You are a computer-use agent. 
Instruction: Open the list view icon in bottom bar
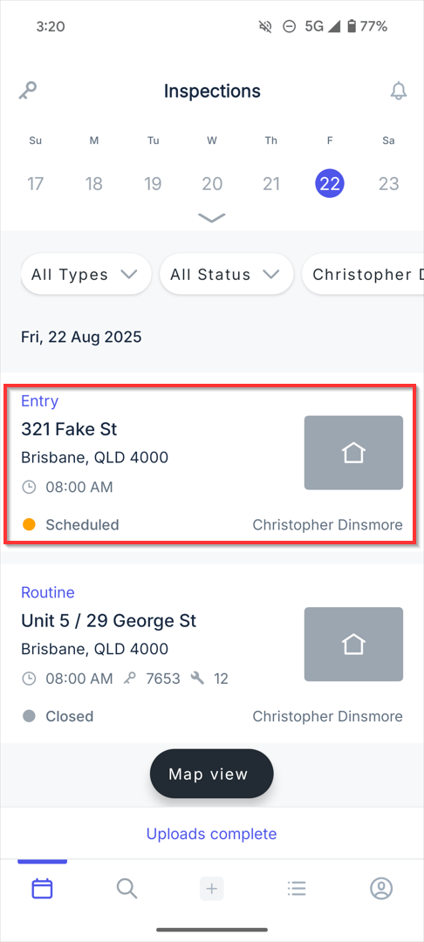pyautogui.click(x=296, y=888)
